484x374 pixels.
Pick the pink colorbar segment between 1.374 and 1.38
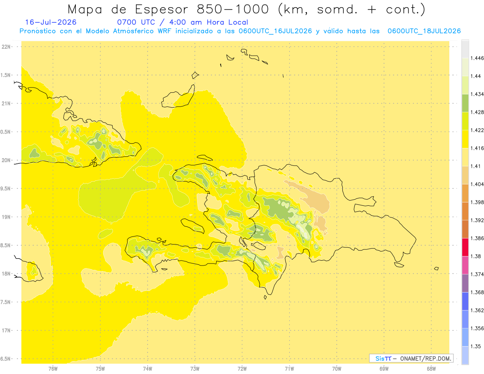pos(465,265)
